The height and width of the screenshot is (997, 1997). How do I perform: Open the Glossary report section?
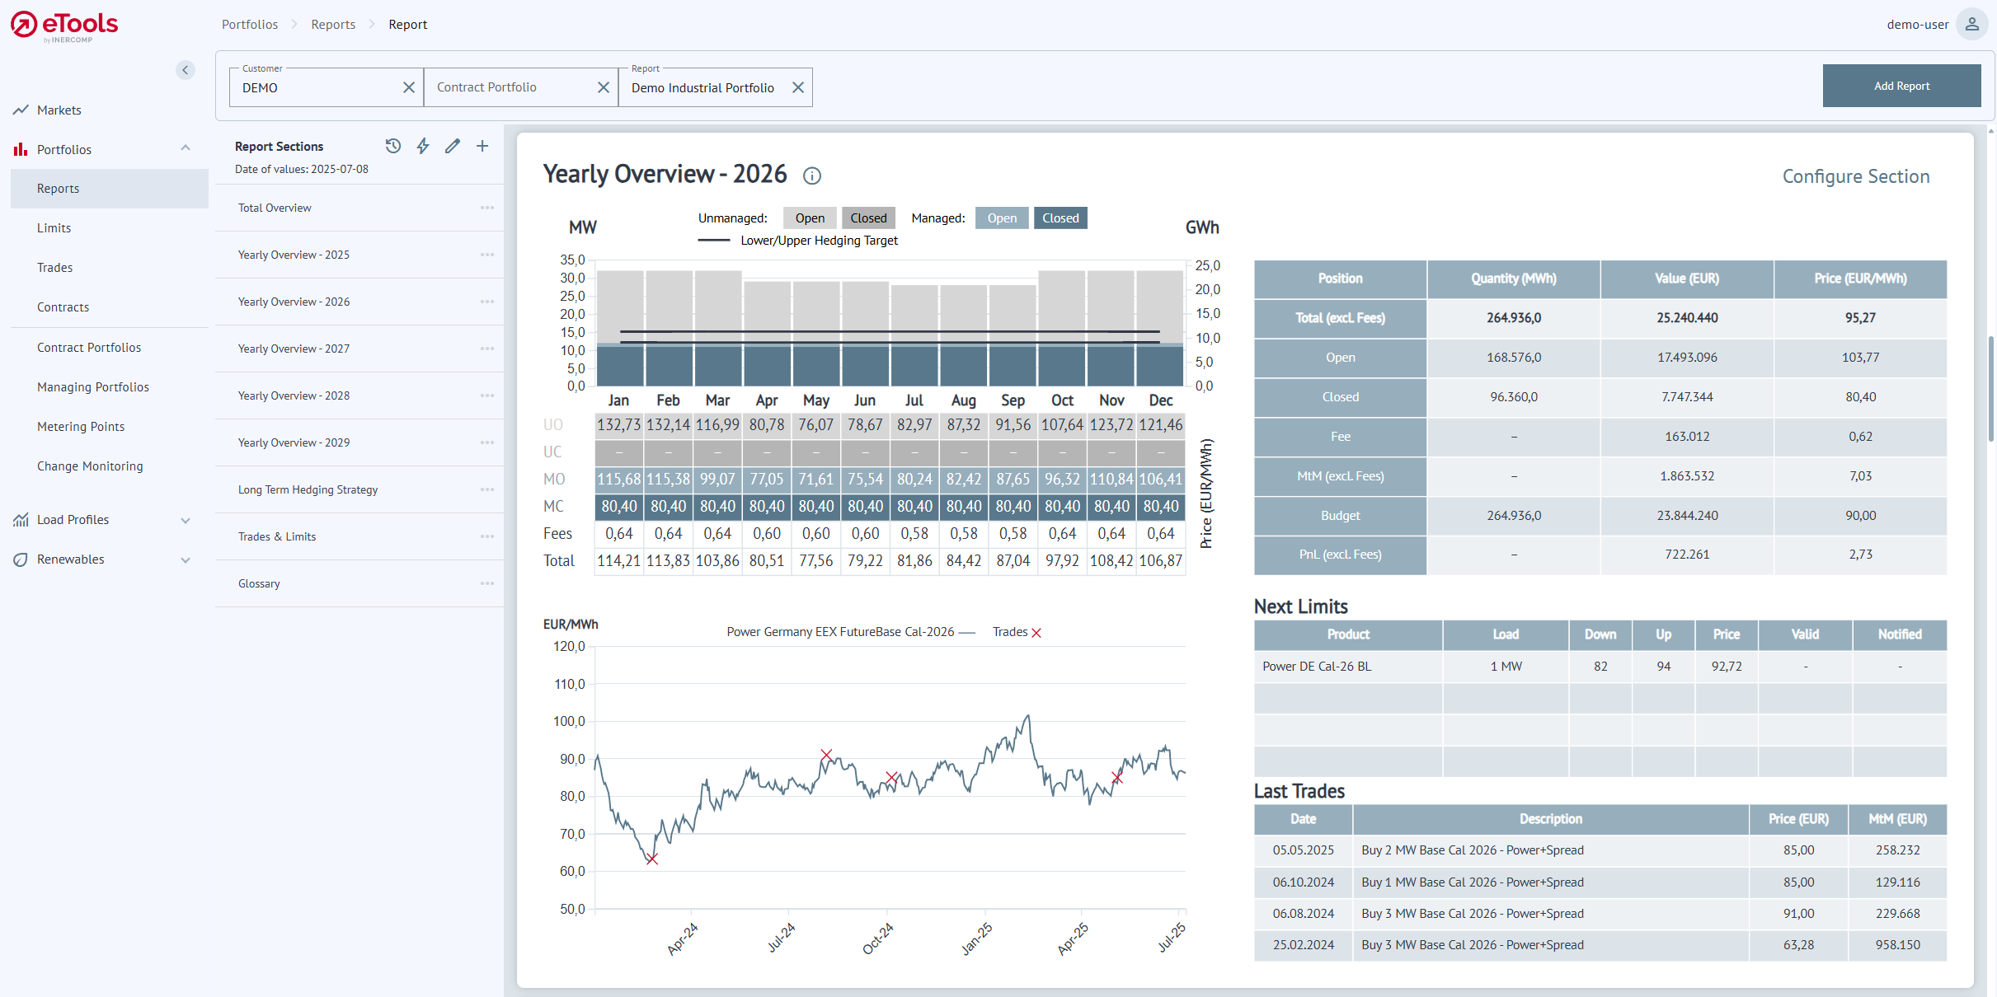pos(259,583)
